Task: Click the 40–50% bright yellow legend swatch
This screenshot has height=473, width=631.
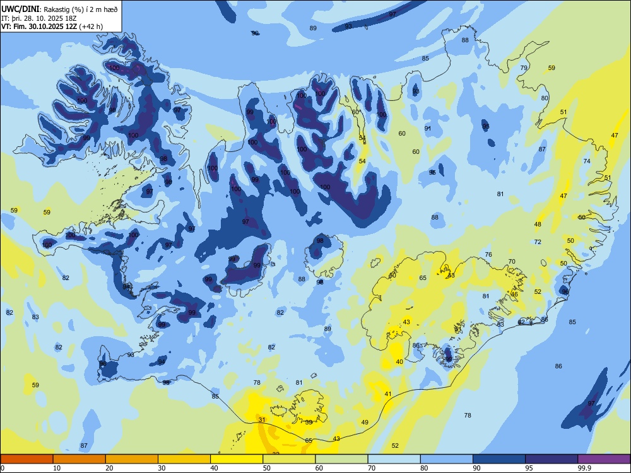Action: [x=237, y=459]
